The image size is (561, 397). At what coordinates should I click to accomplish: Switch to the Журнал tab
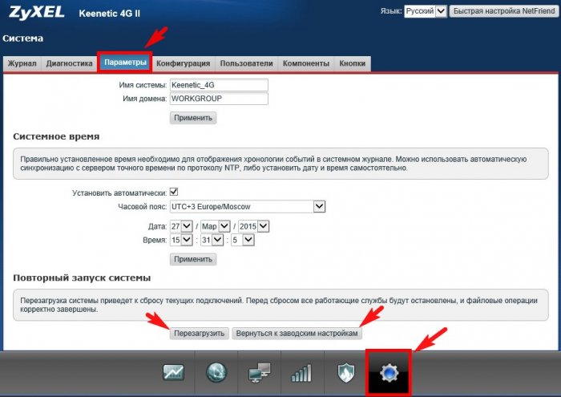point(22,63)
